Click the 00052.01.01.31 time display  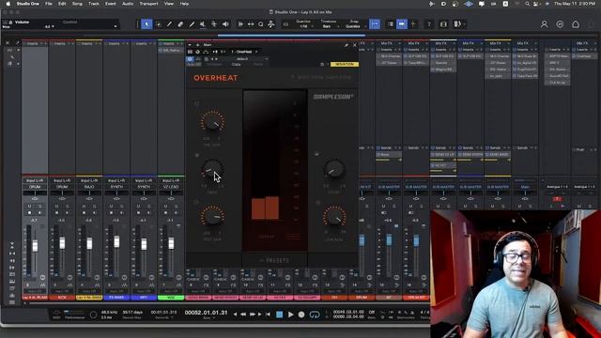[x=206, y=313]
